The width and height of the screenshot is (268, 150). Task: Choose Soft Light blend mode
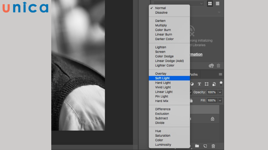[162, 78]
